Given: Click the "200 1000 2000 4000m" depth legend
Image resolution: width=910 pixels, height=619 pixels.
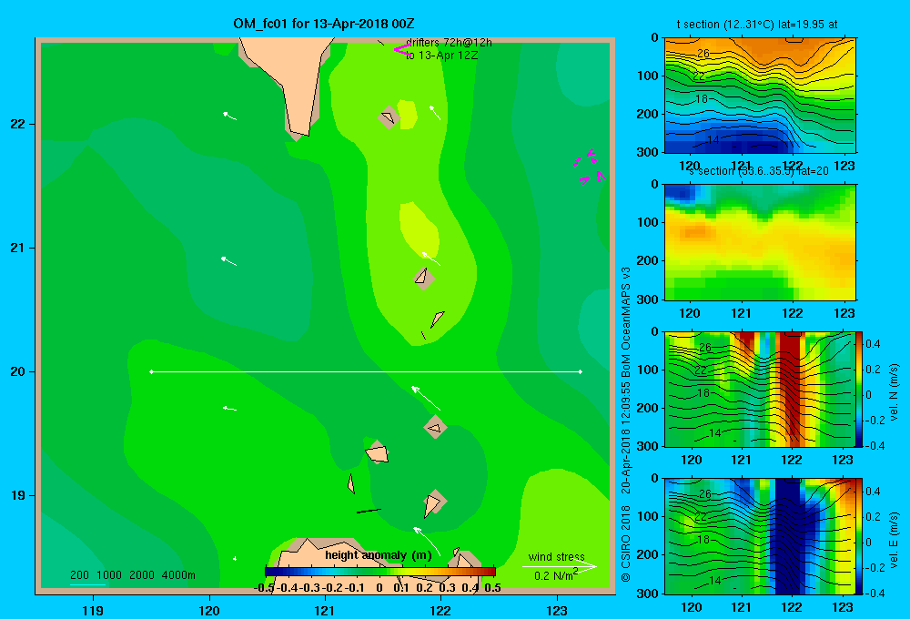Looking at the screenshot, I should (132, 575).
